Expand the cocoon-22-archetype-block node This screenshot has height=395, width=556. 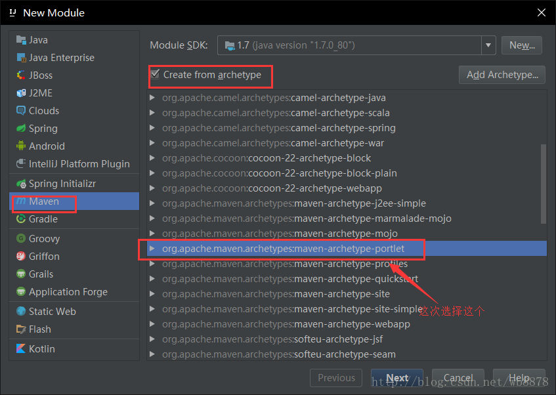point(152,158)
